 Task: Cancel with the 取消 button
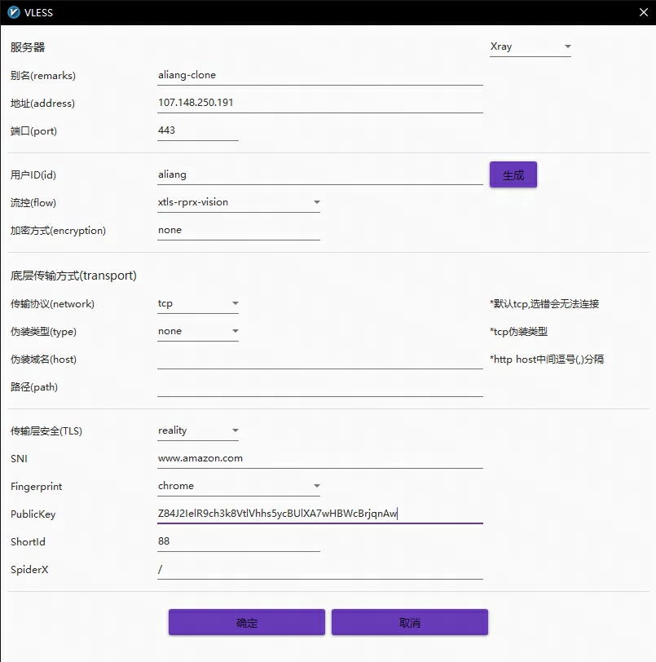point(409,622)
